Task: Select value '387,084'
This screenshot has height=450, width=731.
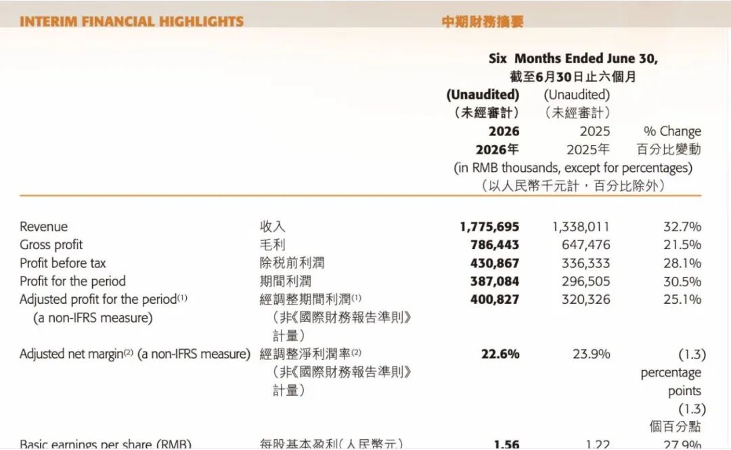Action: pos(495,282)
